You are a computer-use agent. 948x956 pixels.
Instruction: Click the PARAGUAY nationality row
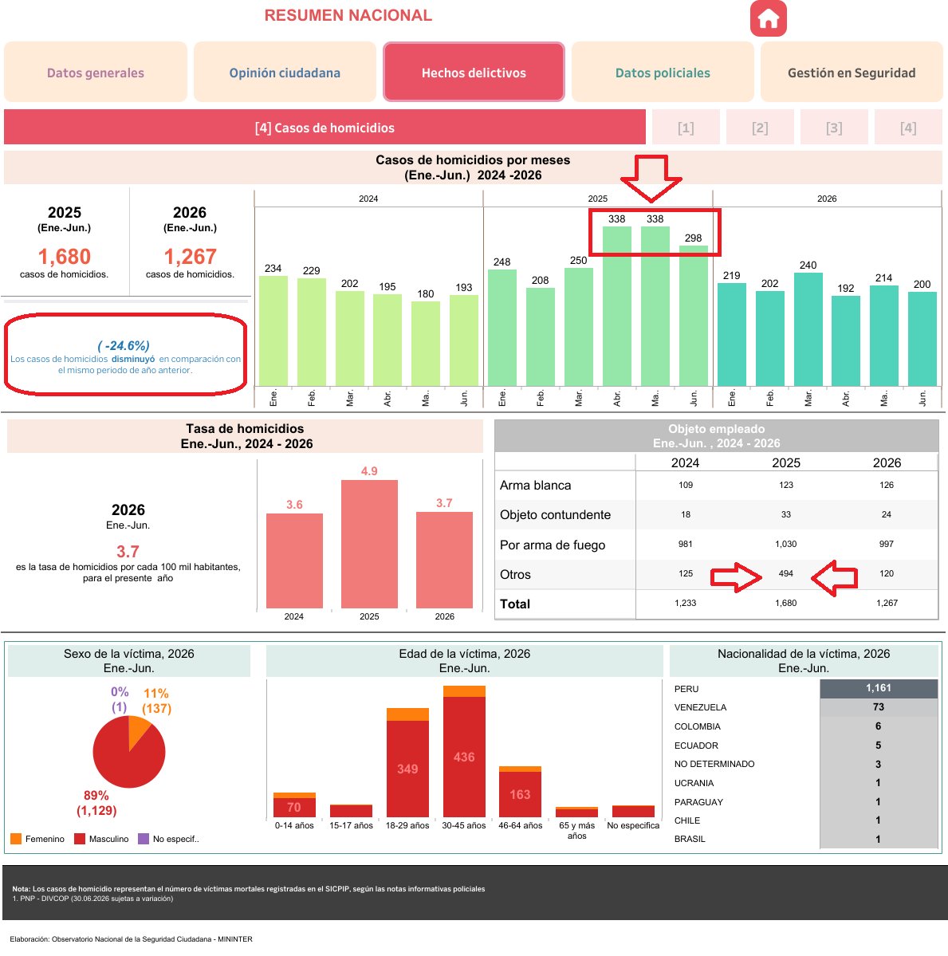tap(805, 802)
